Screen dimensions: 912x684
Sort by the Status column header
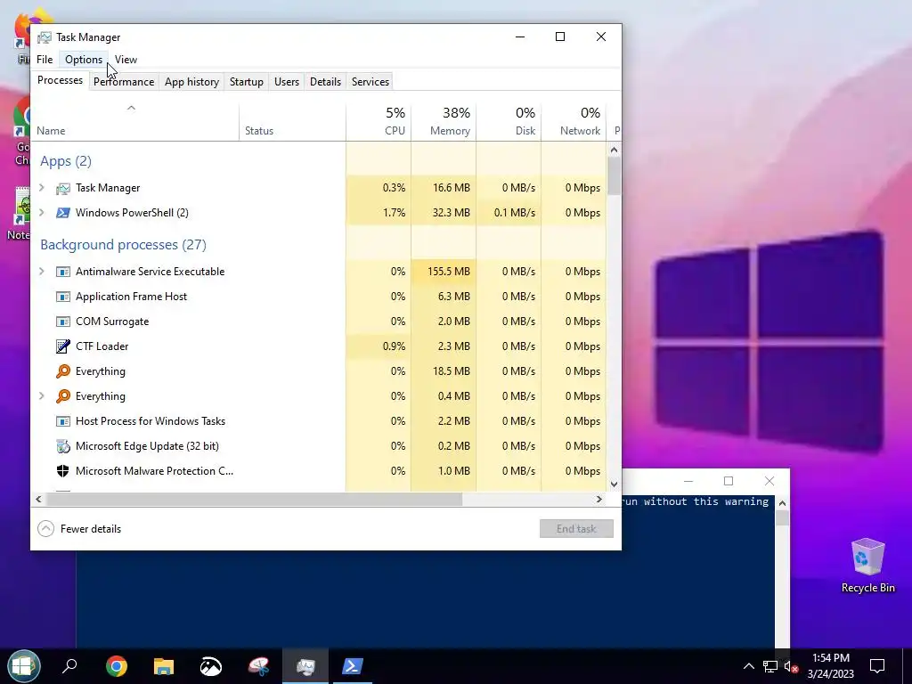pyautogui.click(x=292, y=122)
